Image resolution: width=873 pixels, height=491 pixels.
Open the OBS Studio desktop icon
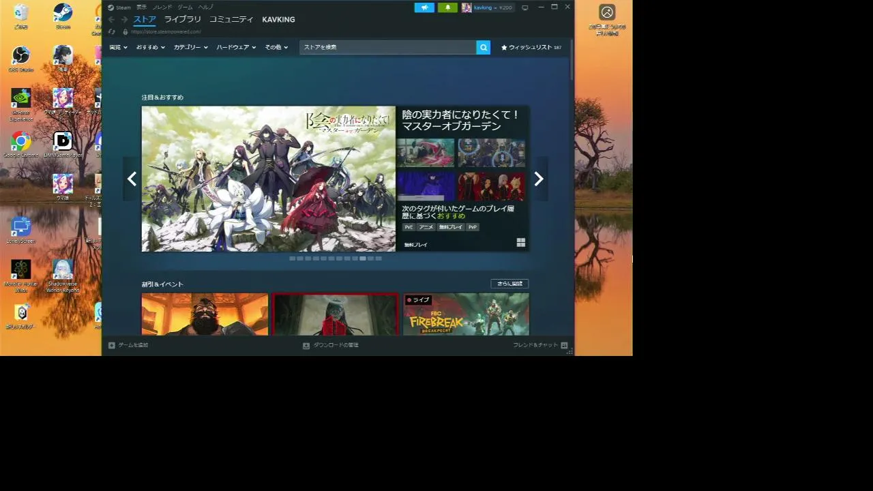tap(20, 59)
